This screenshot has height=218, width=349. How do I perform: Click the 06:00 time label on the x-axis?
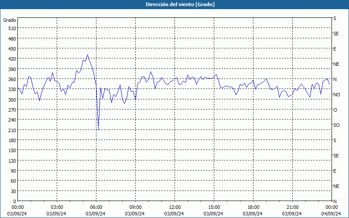pos(96,207)
